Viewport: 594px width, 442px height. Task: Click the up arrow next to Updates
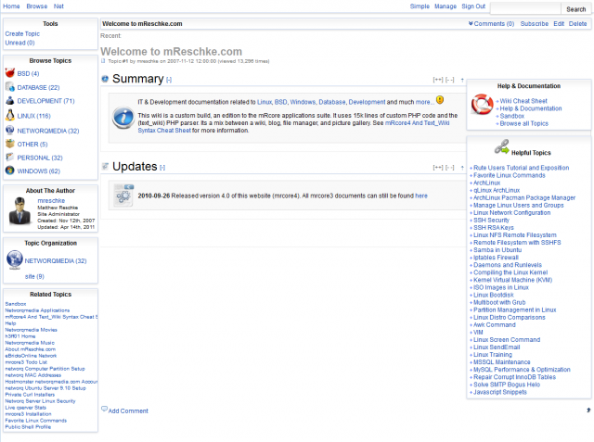[x=462, y=168]
